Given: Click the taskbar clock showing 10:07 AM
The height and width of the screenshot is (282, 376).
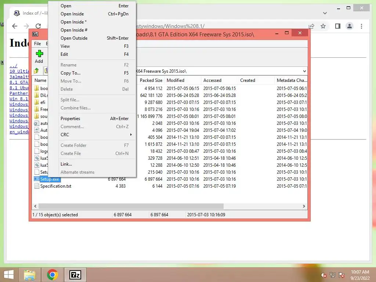Looking at the screenshot, I should point(360,272).
